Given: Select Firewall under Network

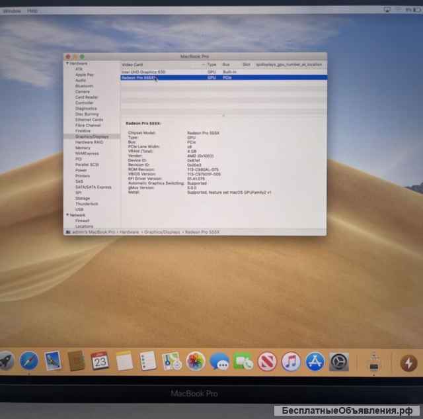Looking at the screenshot, I should [82, 220].
